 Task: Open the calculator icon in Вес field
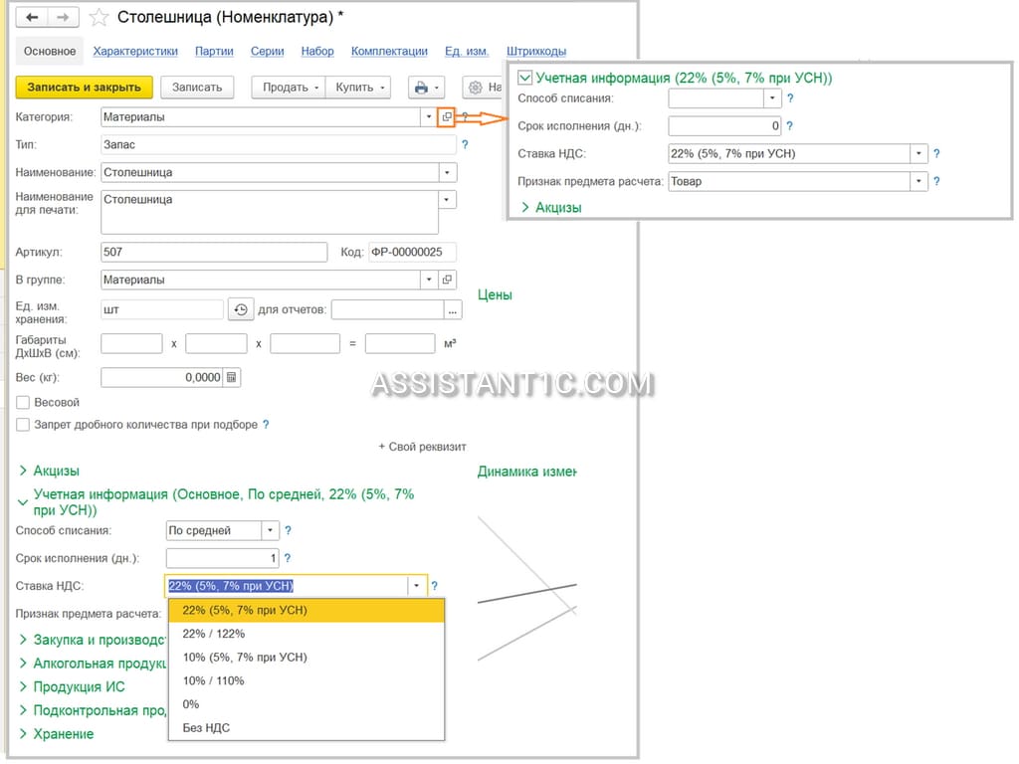pyautogui.click(x=231, y=377)
